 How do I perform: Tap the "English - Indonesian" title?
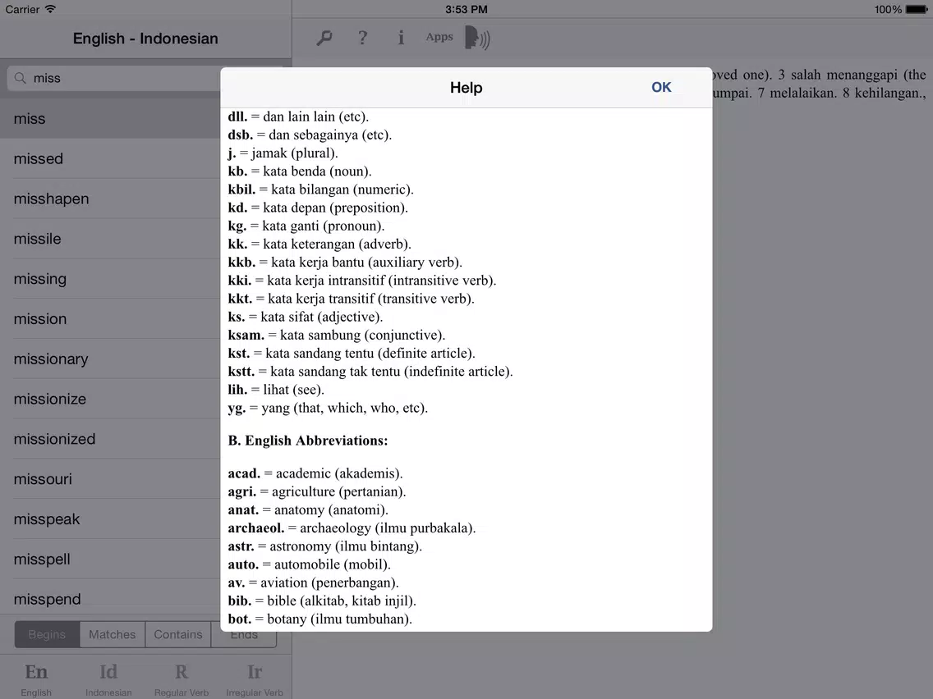(x=145, y=39)
